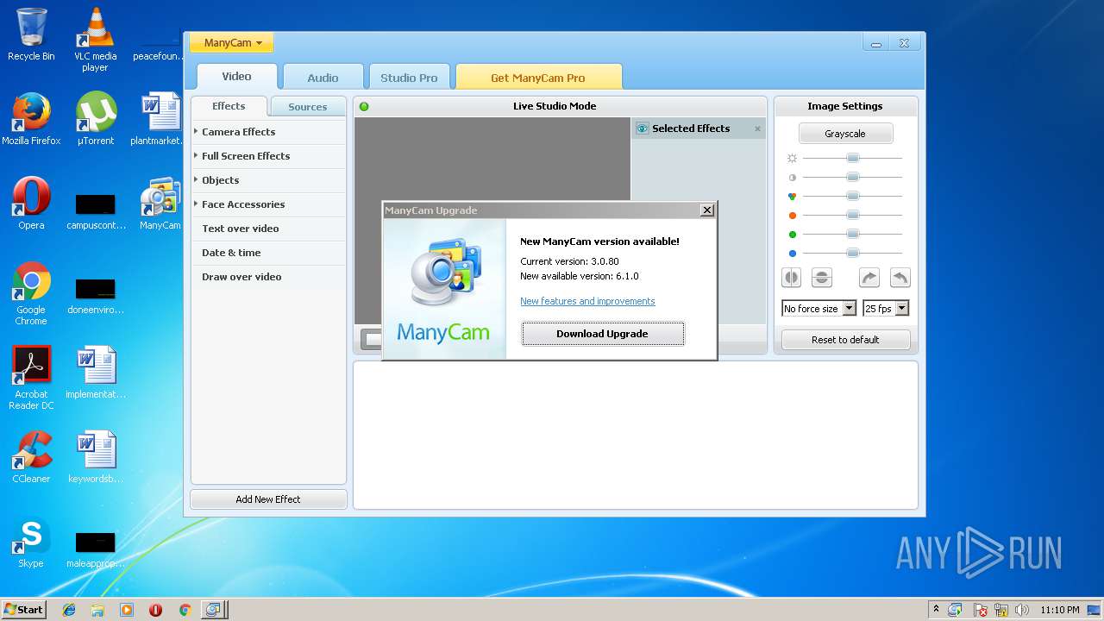Flip image vertically icon in Image Settings
The height and width of the screenshot is (621, 1104).
tap(822, 278)
